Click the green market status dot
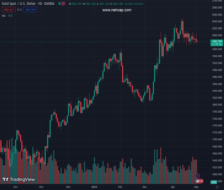 pos(59,3)
